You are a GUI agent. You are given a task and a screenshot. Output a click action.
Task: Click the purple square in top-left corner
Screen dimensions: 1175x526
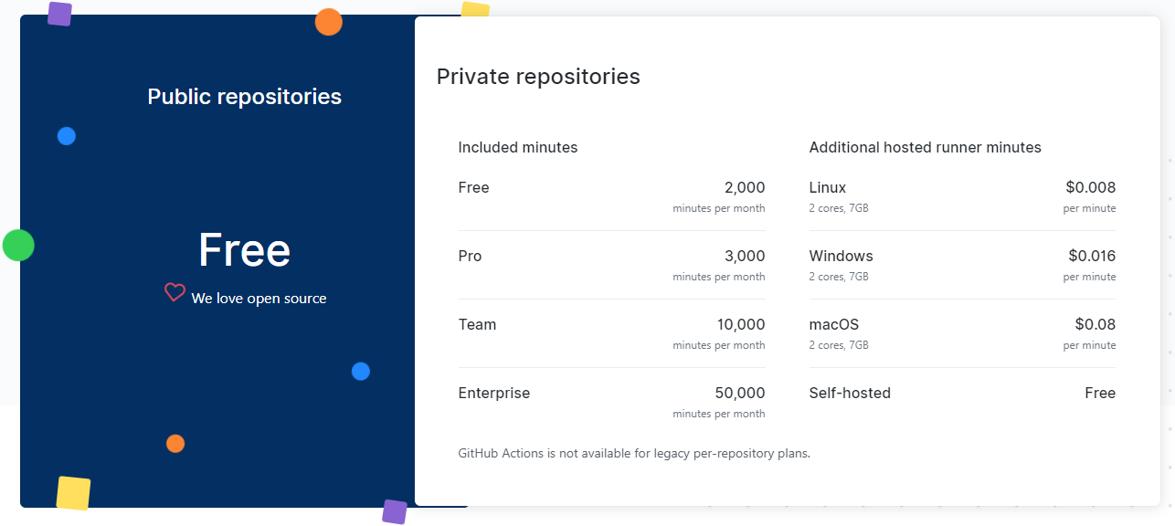point(59,14)
